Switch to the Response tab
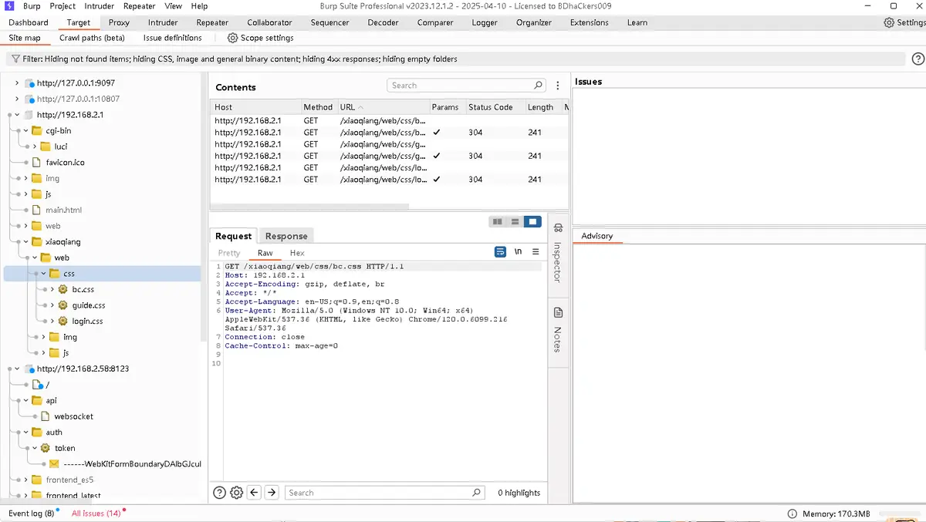Image resolution: width=926 pixels, height=522 pixels. 286,236
